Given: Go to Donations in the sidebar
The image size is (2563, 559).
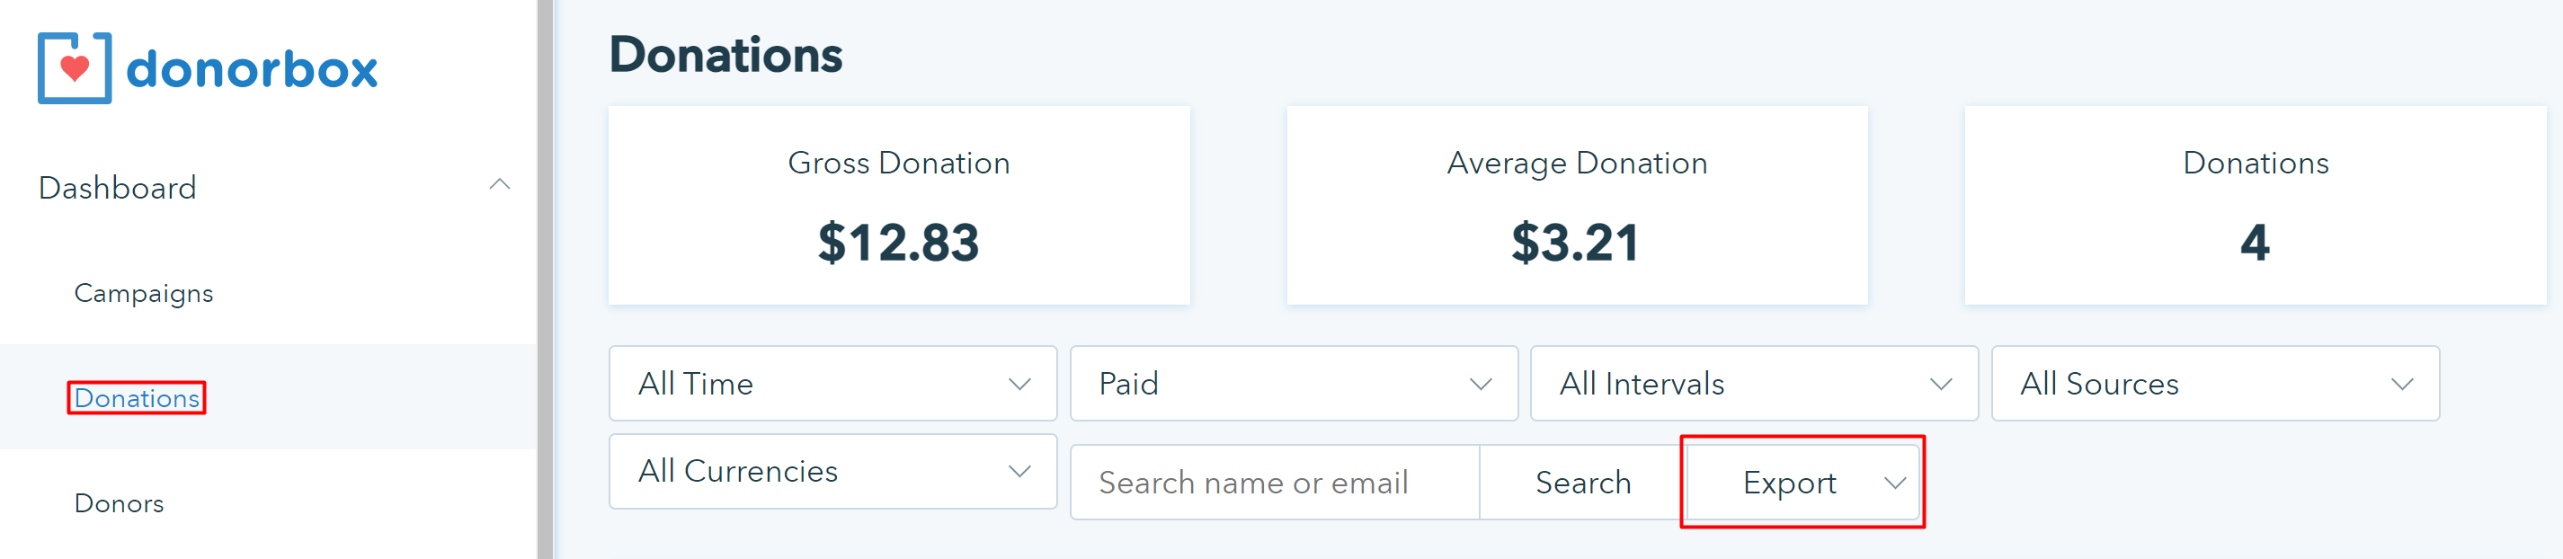Looking at the screenshot, I should 137,398.
